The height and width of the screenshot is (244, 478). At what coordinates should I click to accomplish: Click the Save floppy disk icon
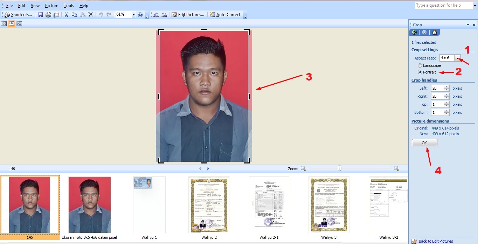pyautogui.click(x=40, y=15)
